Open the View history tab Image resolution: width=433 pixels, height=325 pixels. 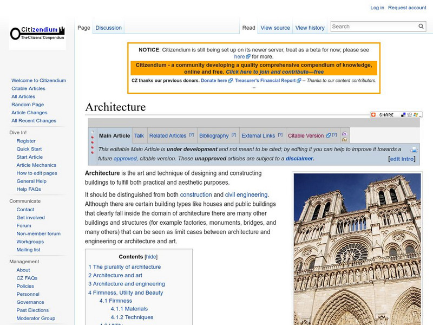(310, 28)
